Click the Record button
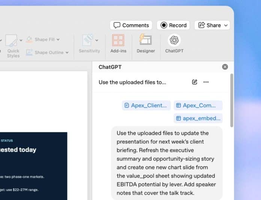The width and height of the screenshot is (261, 200). point(173,25)
